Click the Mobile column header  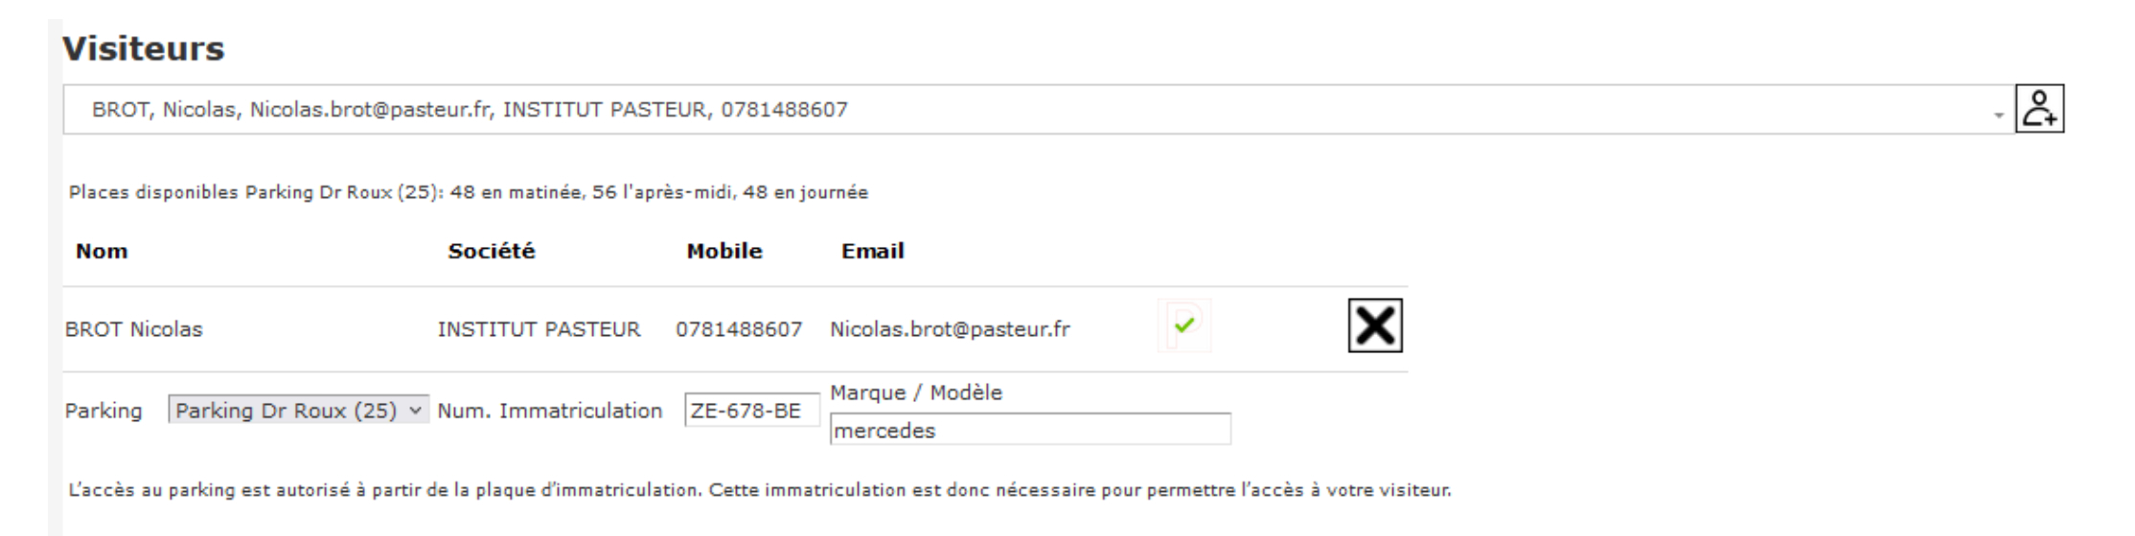pos(724,251)
